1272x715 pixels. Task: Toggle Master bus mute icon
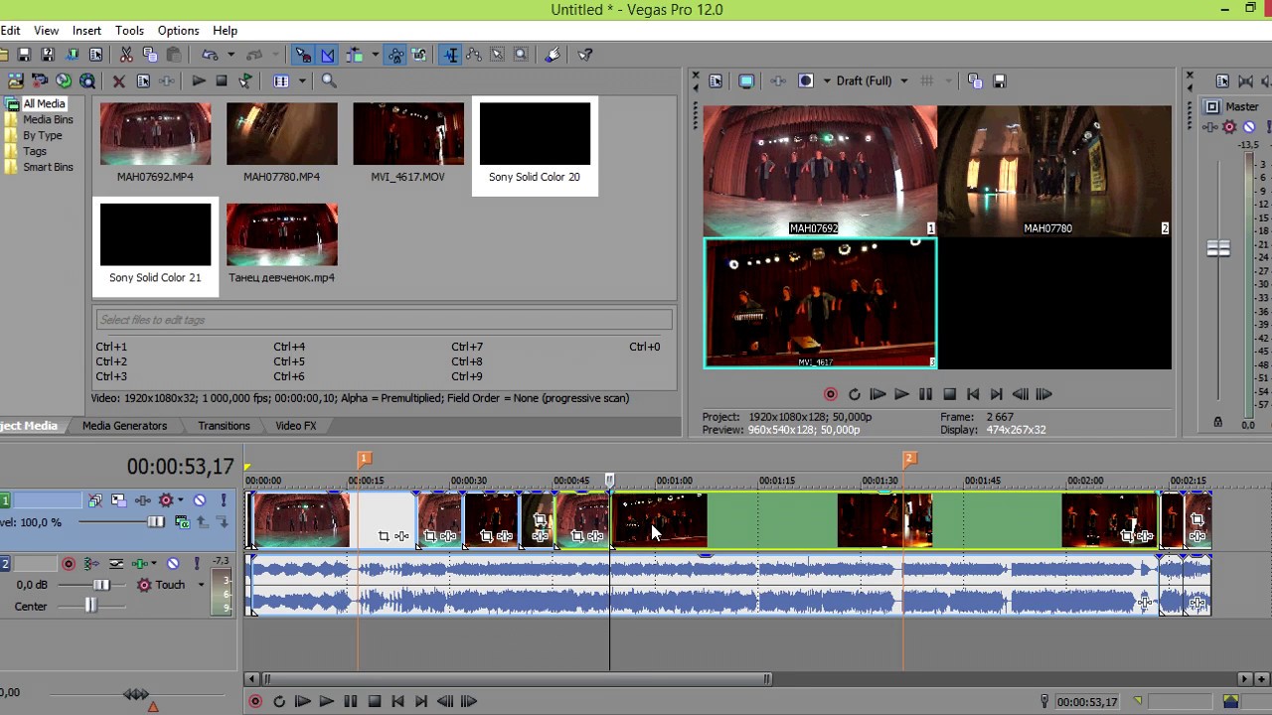tap(1249, 126)
